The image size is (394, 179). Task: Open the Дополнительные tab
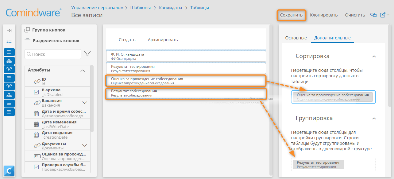coord(332,38)
